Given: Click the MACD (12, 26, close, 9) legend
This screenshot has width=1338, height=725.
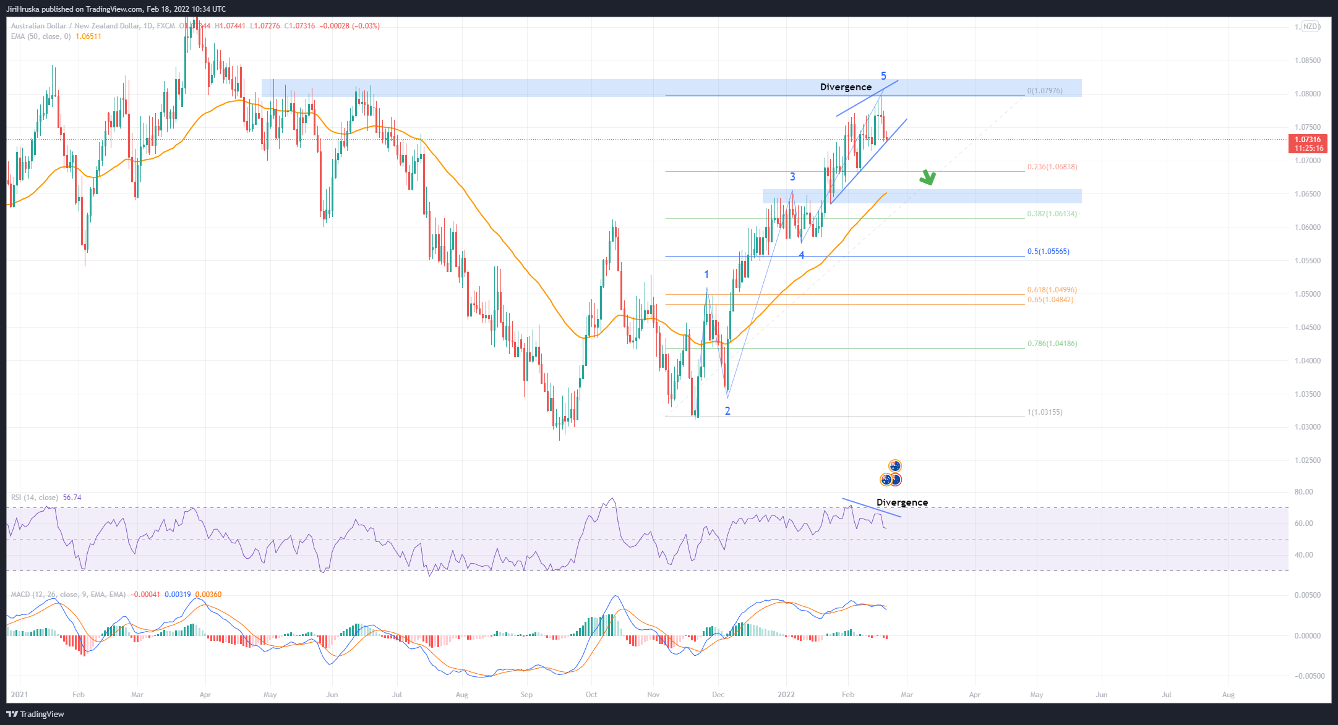Looking at the screenshot, I should [x=68, y=595].
